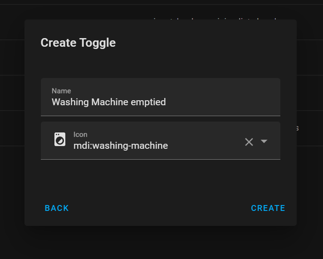Screen dimensions: 323x259
Task: Click the underline beneath the Icon field
Action: 161,159
